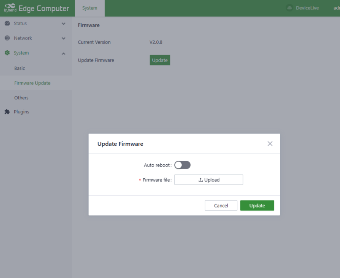Open the admin account menu in header
The width and height of the screenshot is (340, 278).
tap(336, 8)
